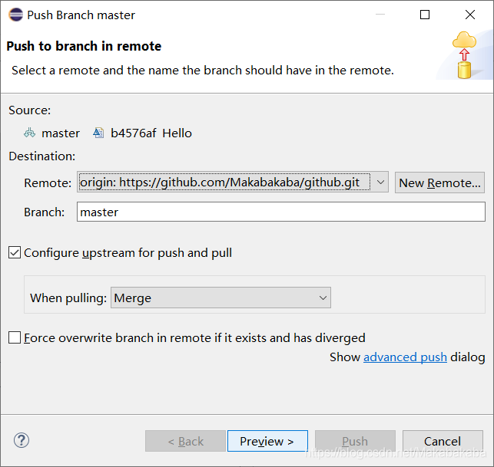Click the < Back button
This screenshot has width=494, height=467.
click(x=186, y=441)
